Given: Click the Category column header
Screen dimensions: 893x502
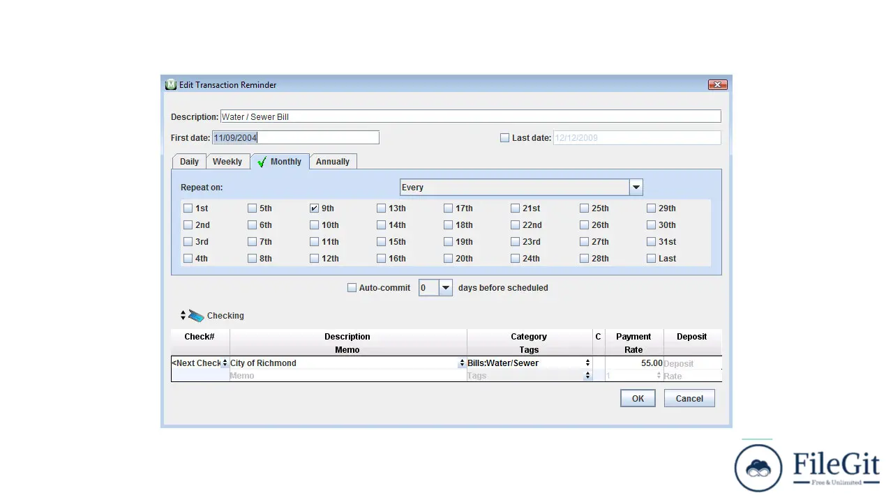Looking at the screenshot, I should tap(529, 337).
